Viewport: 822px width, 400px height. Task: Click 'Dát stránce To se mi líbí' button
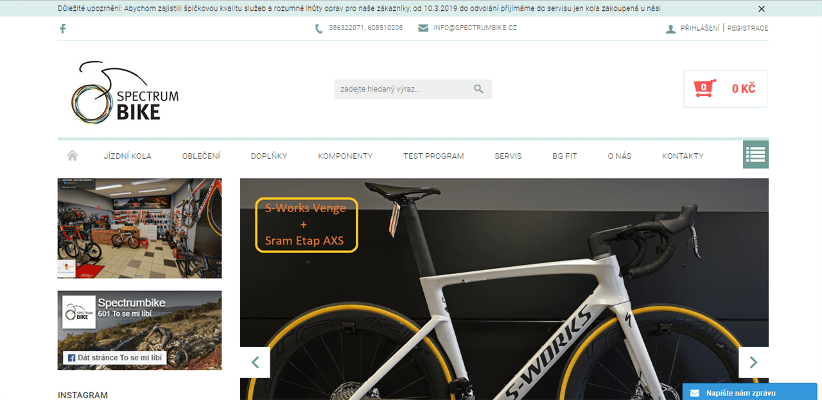point(114,358)
